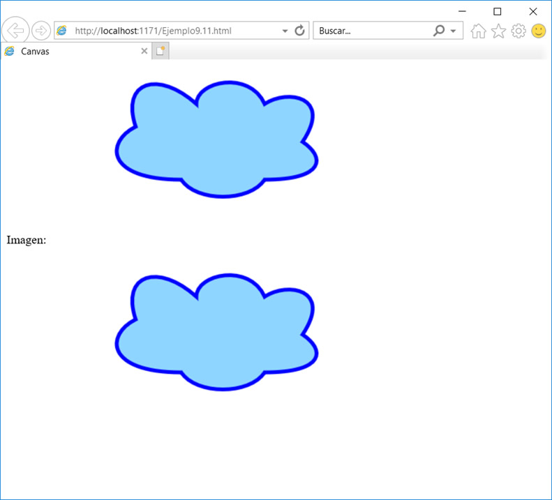Click the upper canvas cloud drawing
This screenshot has height=500, width=552.
[x=216, y=139]
